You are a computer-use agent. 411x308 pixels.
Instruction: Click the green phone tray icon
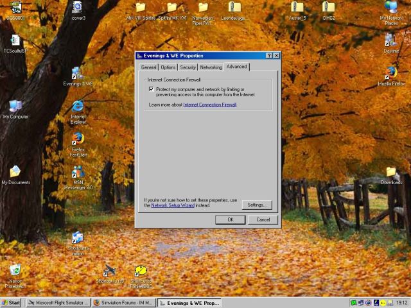pos(353,303)
